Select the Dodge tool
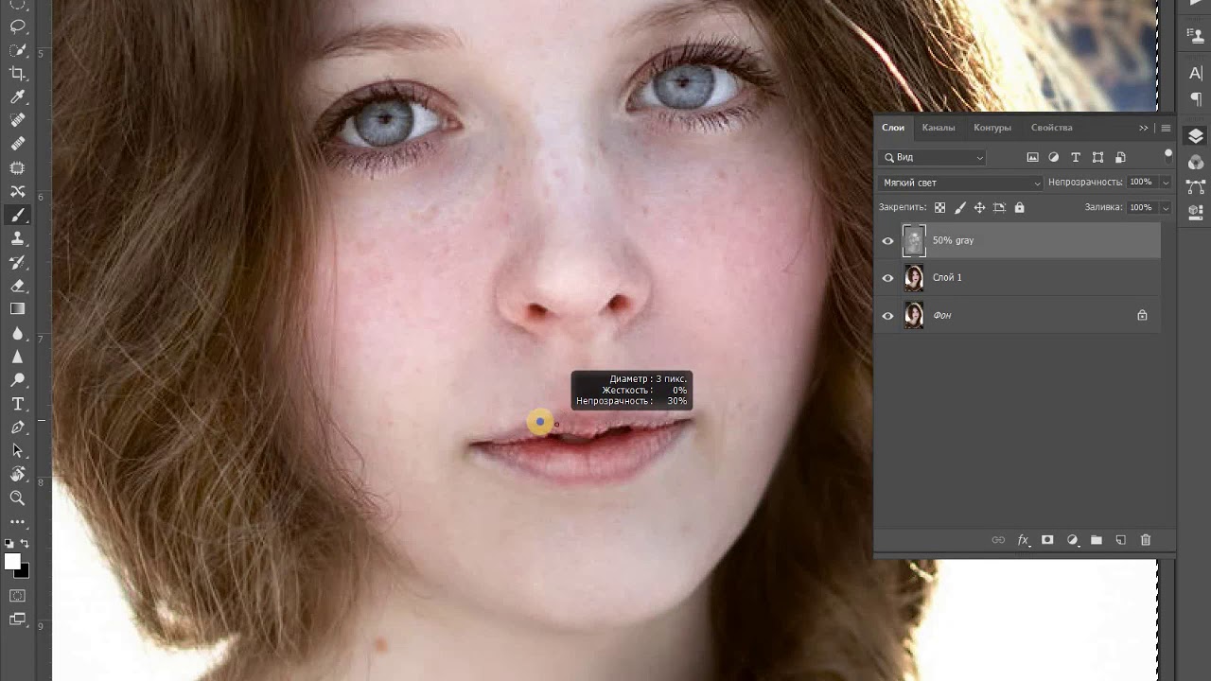This screenshot has width=1211, height=681. (17, 380)
